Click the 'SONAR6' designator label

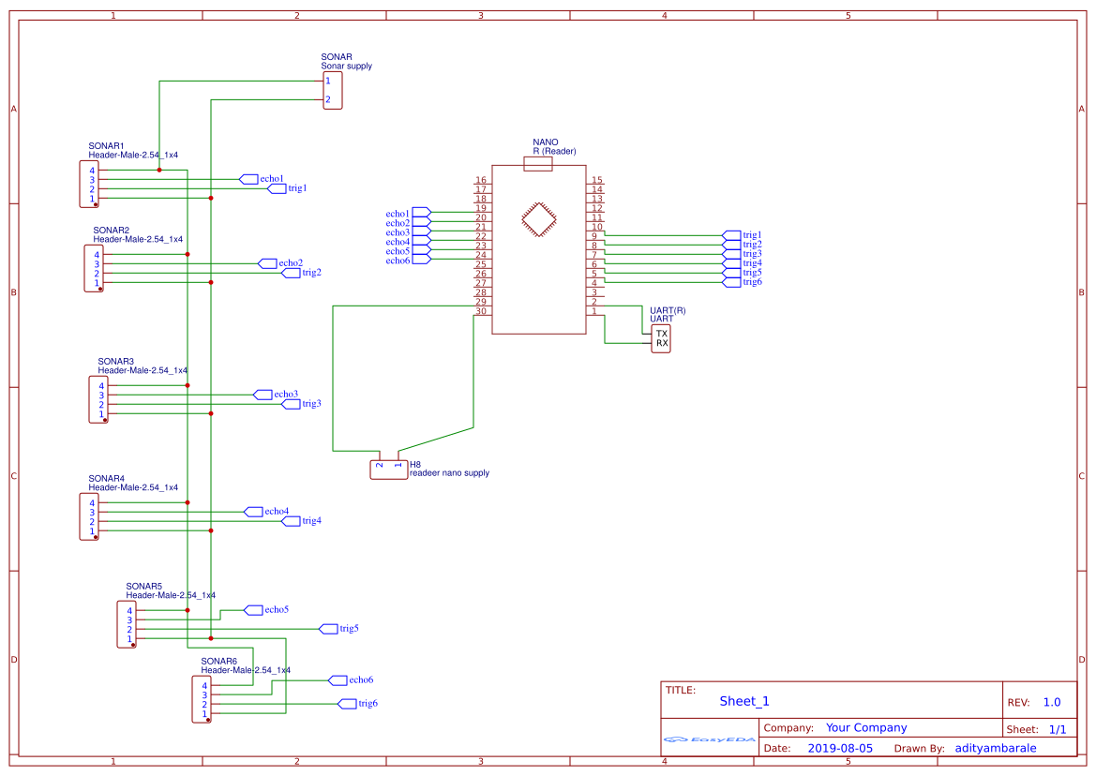click(x=218, y=661)
